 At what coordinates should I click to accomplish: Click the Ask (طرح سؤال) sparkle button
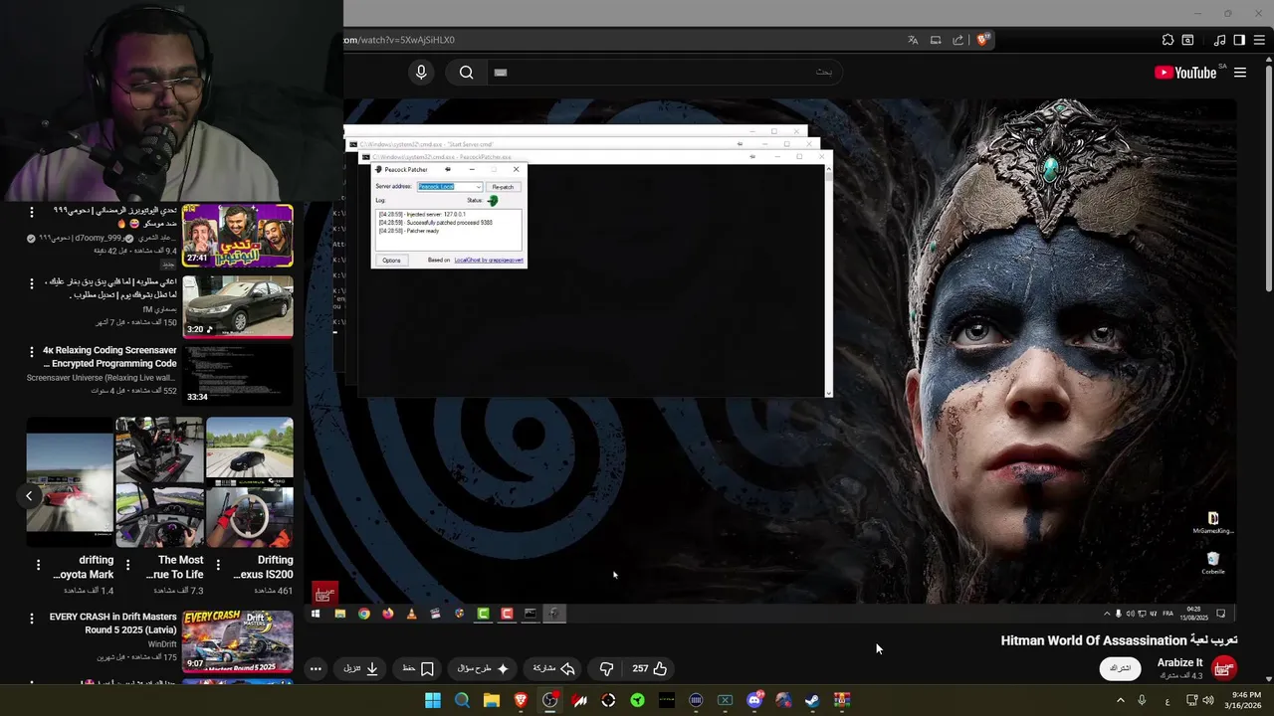click(x=484, y=668)
